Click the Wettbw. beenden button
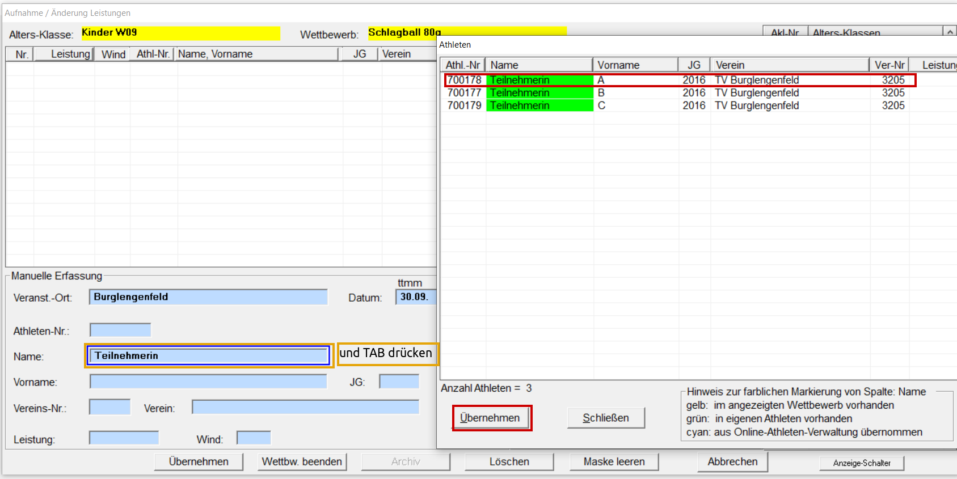957x479 pixels. 302,461
